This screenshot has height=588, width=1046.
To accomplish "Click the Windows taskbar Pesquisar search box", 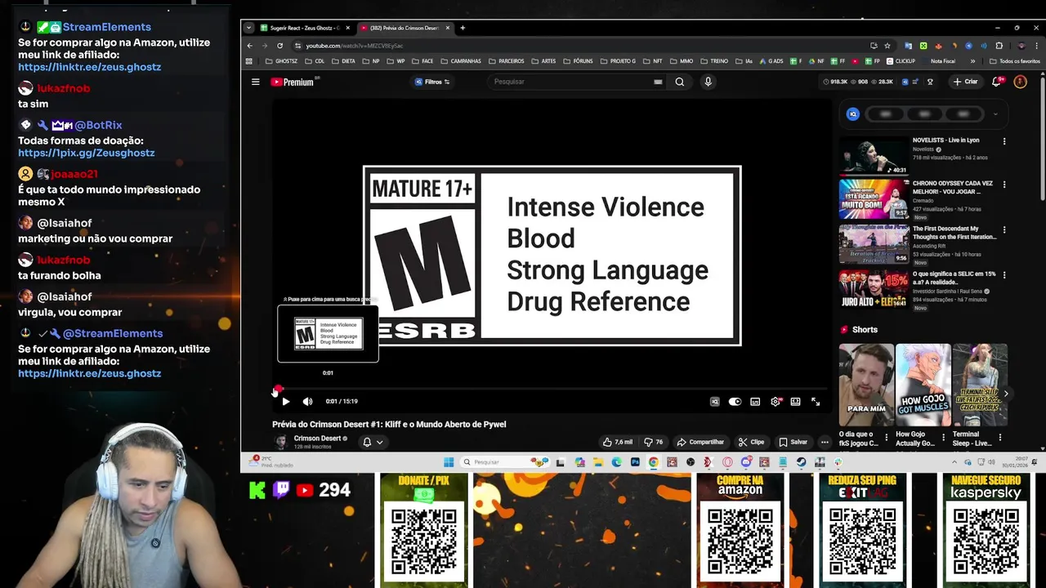I will coord(507,462).
